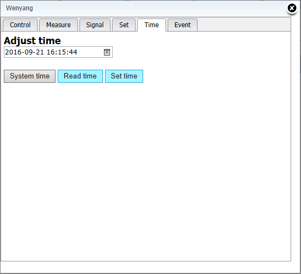Apply the time with Set time button
Viewport: 301px width, 274px height.
point(124,76)
